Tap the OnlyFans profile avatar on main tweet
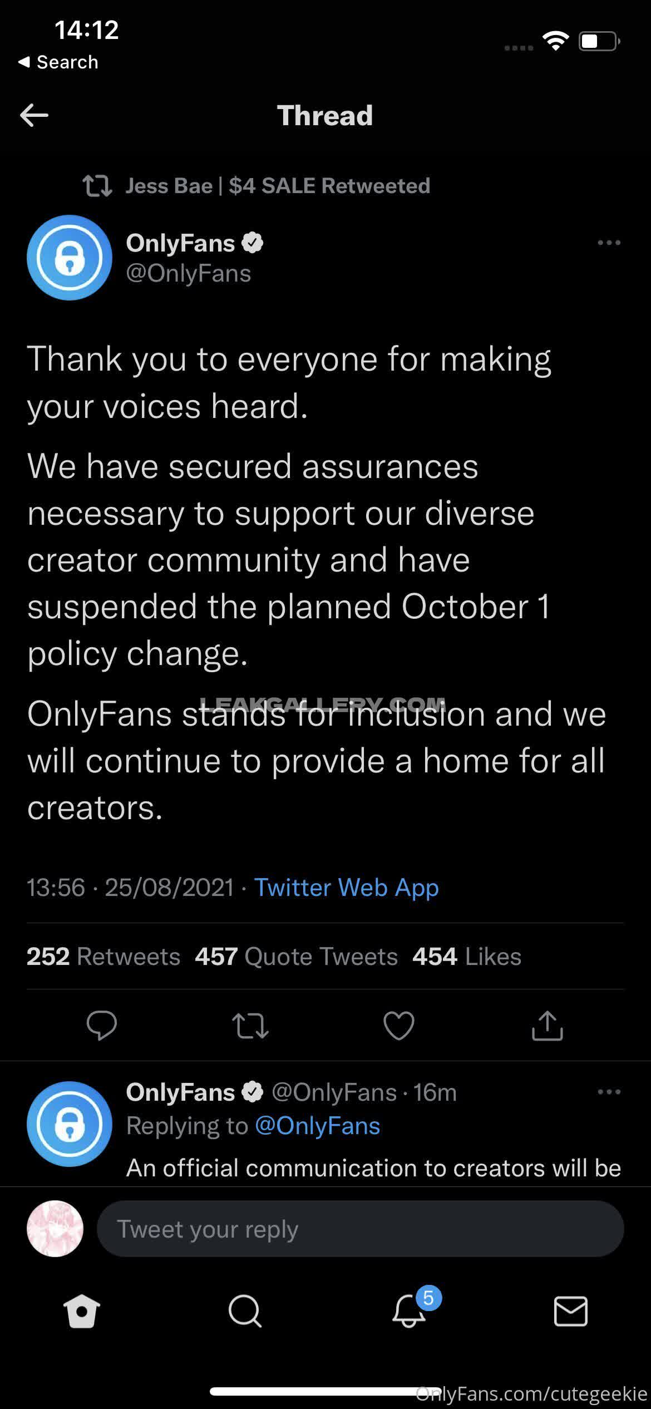The image size is (651, 1409). 70,258
